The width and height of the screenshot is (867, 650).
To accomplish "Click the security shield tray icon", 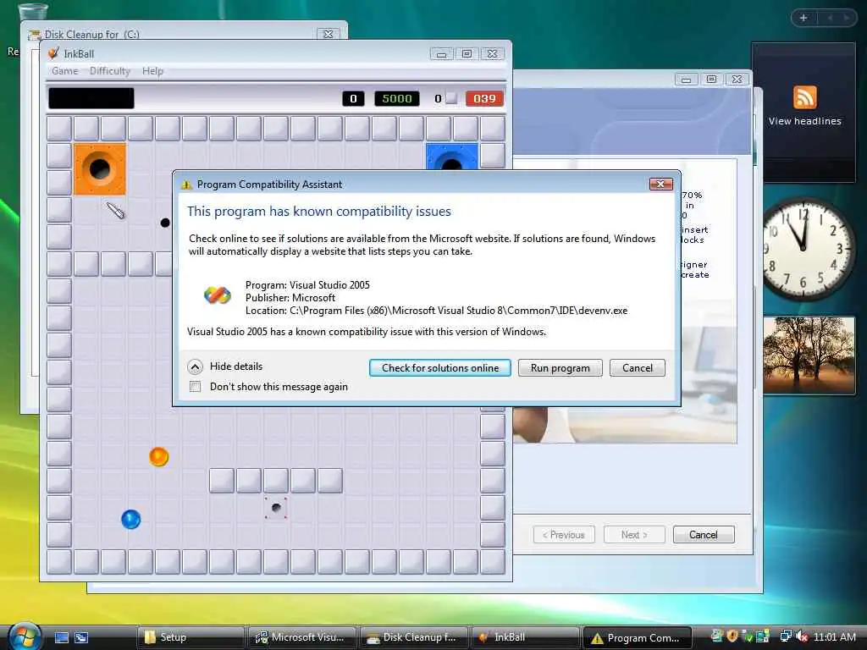I will (x=732, y=636).
